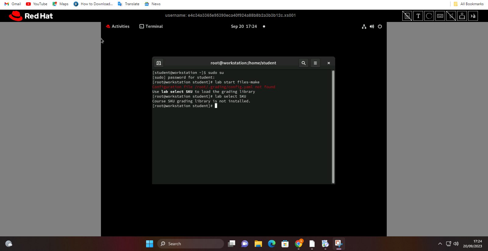Click the Windows taskbar Search box
Screen dimensions: 488x251
pos(191,244)
